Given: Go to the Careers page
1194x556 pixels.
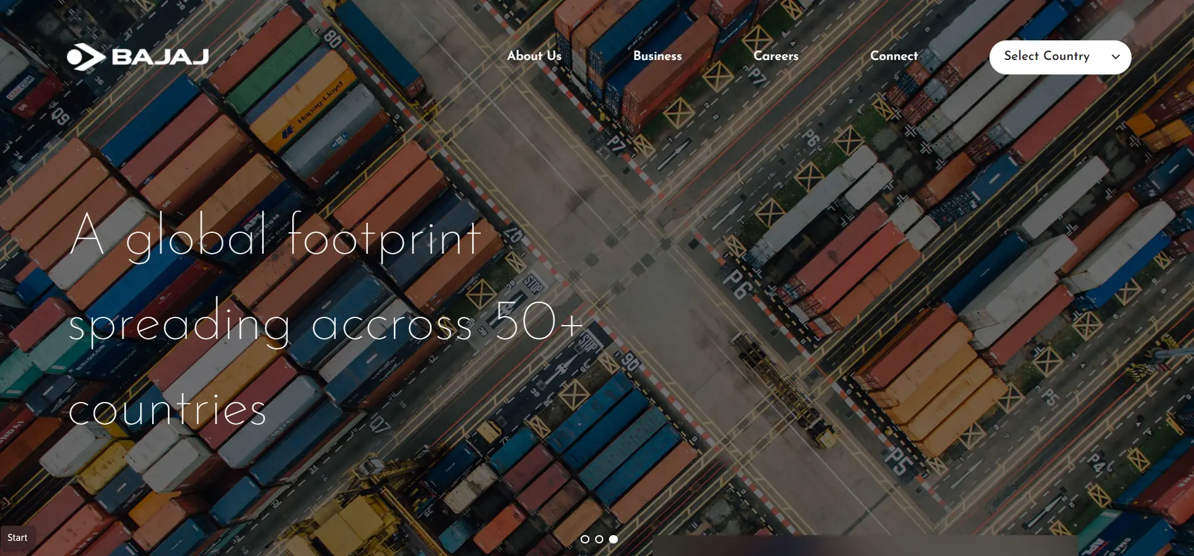Looking at the screenshot, I should 776,56.
